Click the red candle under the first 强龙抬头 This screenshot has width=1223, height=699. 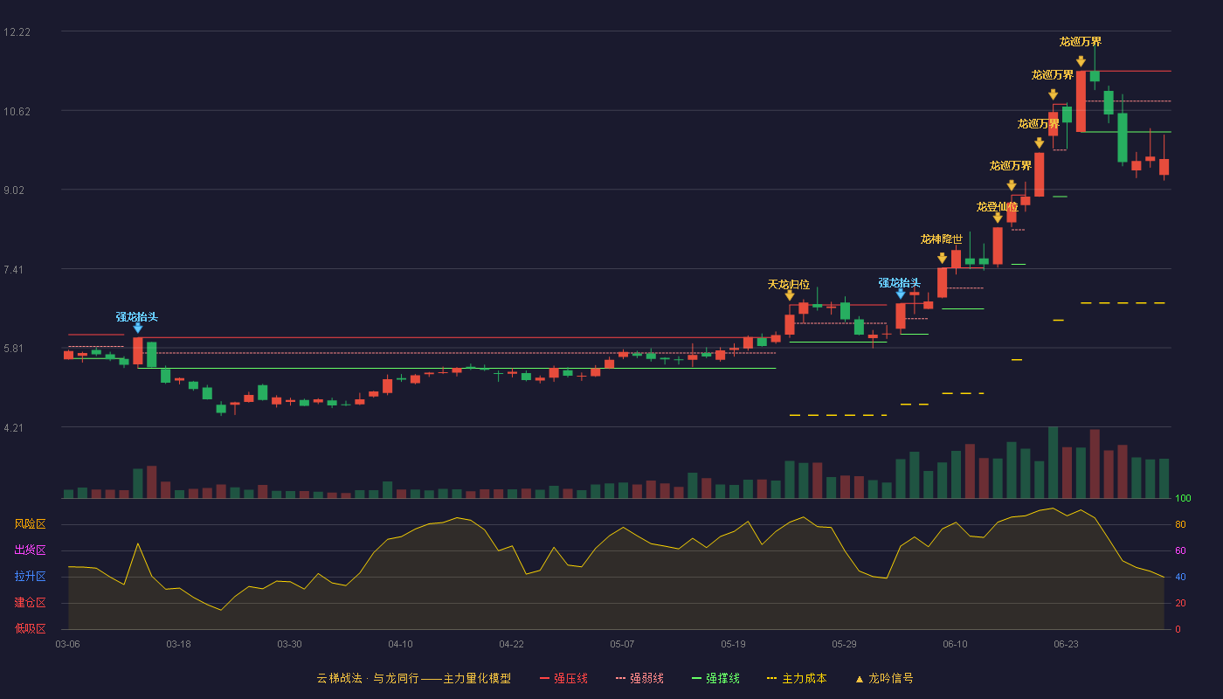pyautogui.click(x=138, y=350)
